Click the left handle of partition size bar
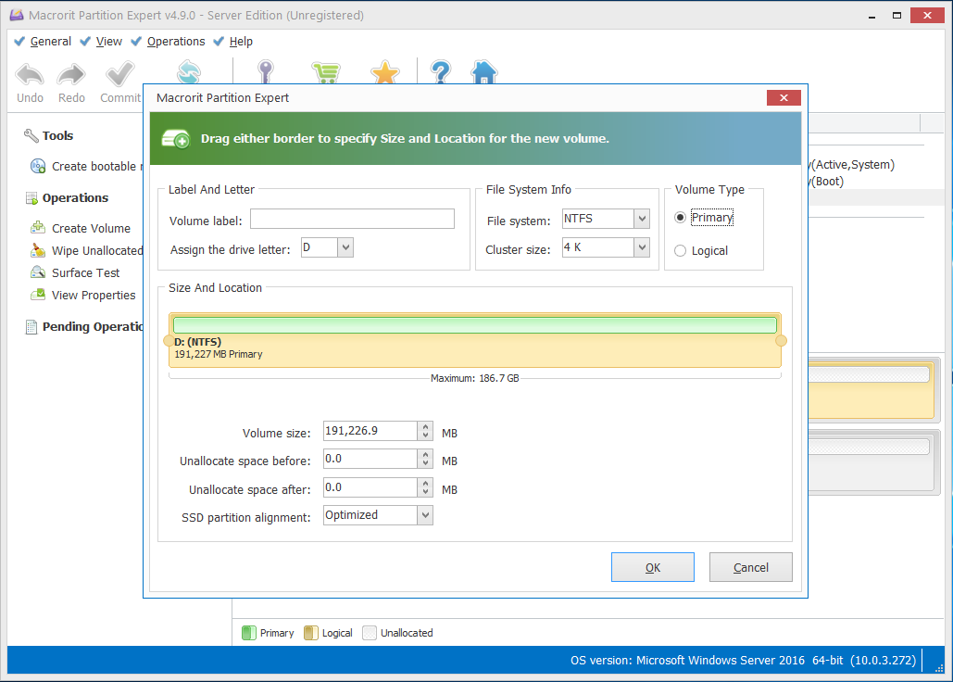 (x=168, y=341)
